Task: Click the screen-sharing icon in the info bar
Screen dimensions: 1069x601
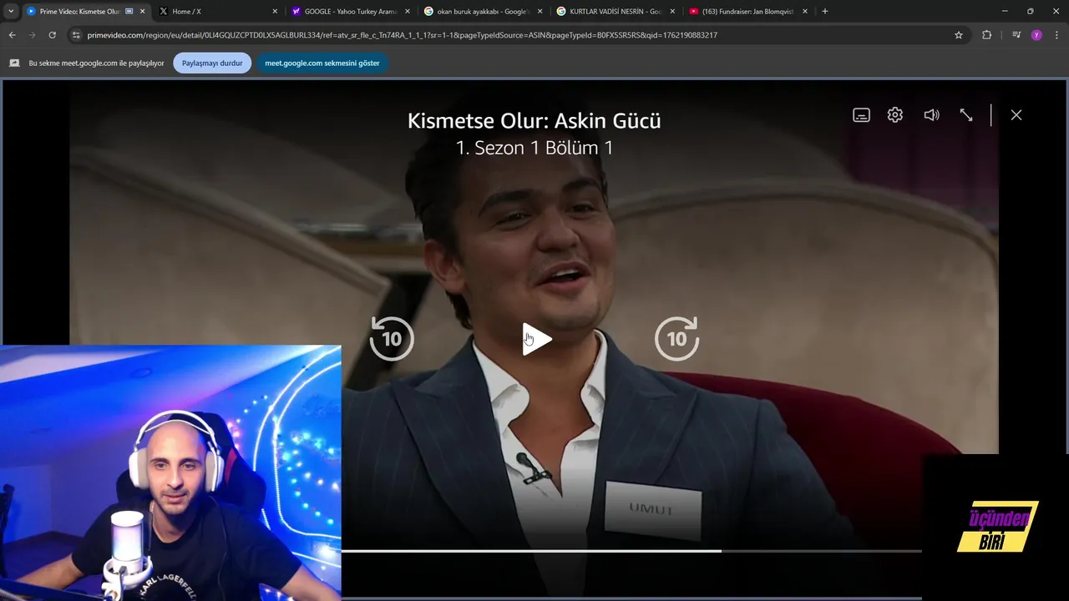Action: tap(14, 63)
